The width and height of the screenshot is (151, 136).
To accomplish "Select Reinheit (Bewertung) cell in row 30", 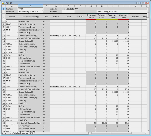I will 30,86.
